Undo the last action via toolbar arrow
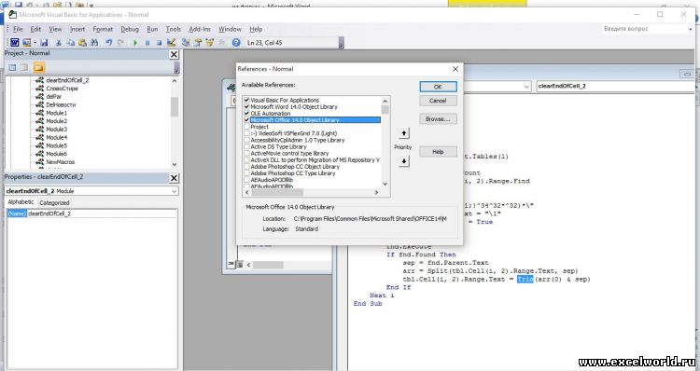Screen dimensions: 700x371 (x=108, y=43)
